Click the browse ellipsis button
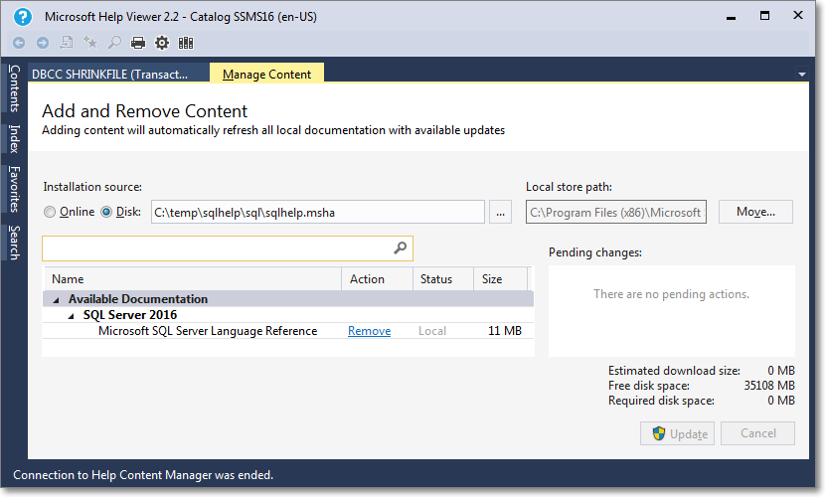The image size is (825, 497). pos(501,212)
